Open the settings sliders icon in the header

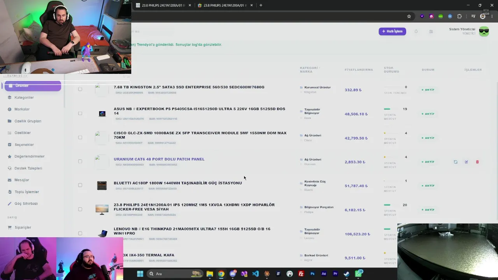tap(431, 31)
